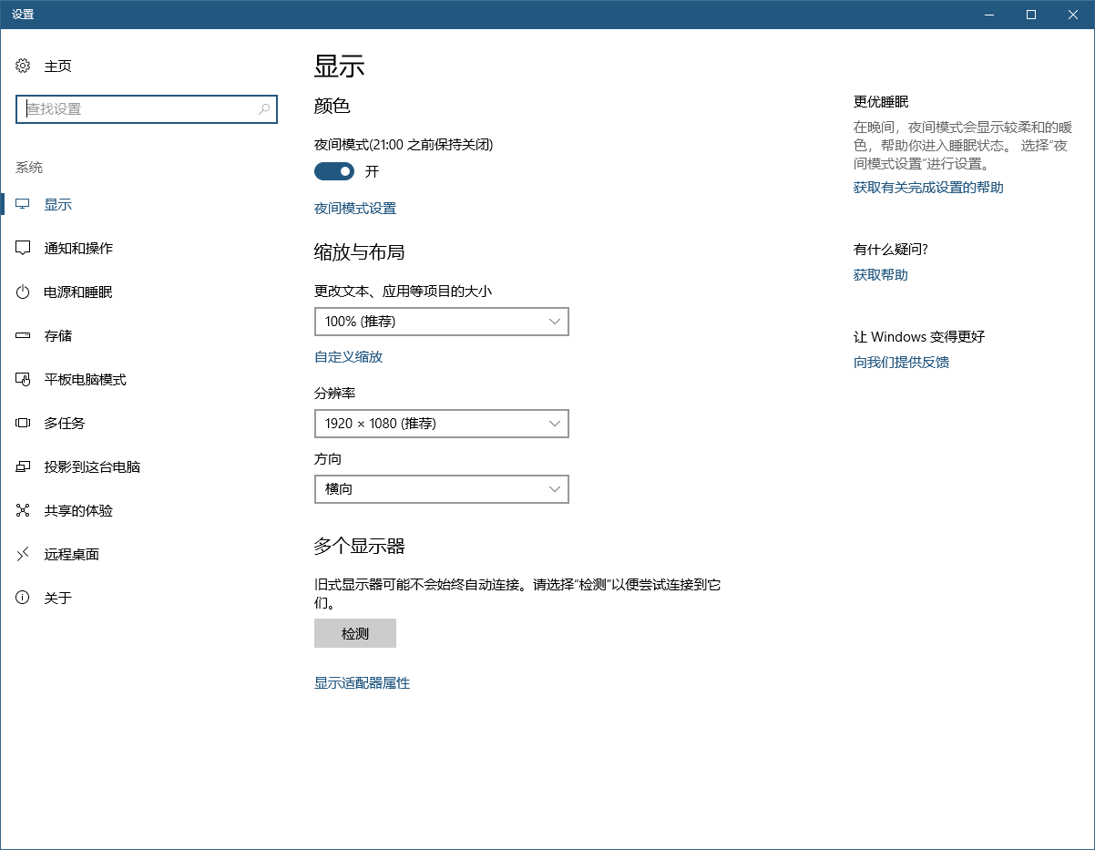Open the display scaling dropdown

click(x=441, y=322)
